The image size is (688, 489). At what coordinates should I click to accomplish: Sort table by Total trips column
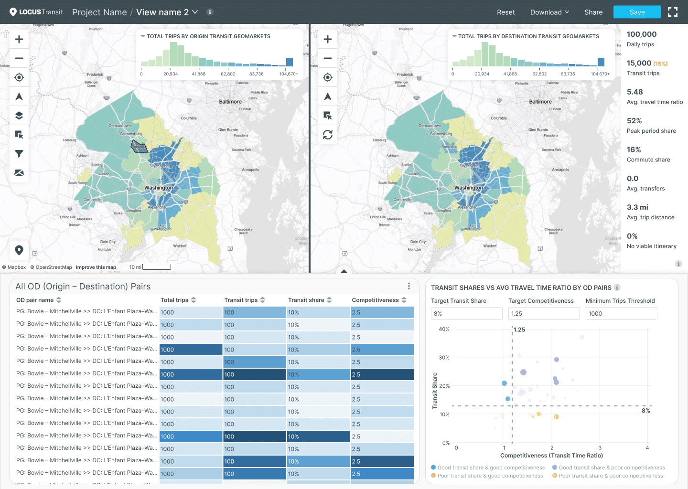178,300
